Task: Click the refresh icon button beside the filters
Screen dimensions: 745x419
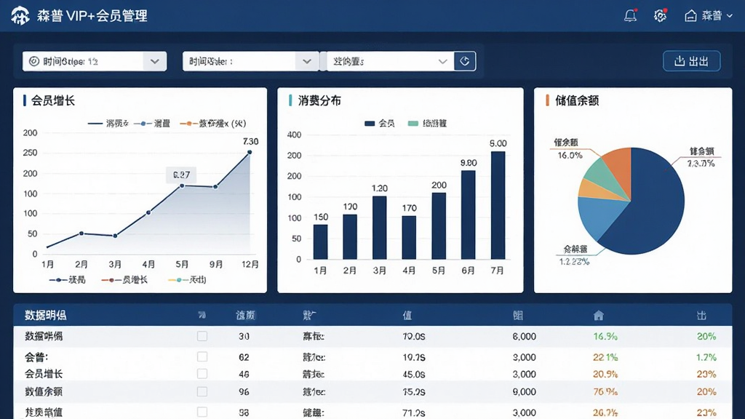Action: (465, 61)
